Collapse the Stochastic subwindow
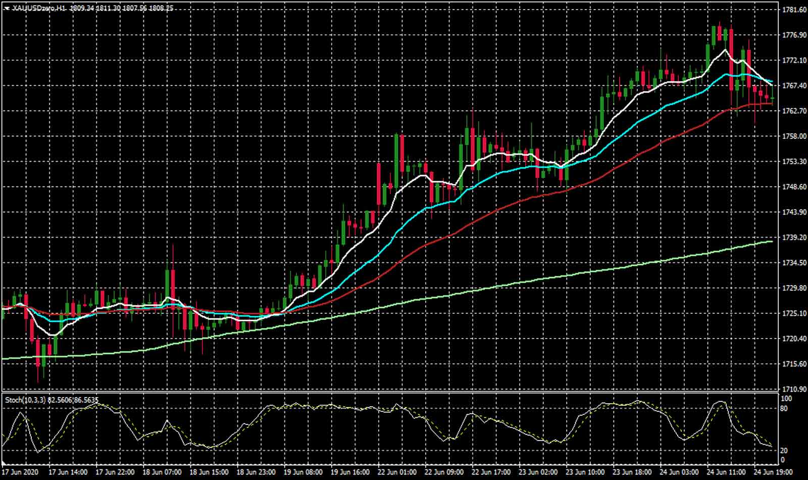 (x=5, y=400)
